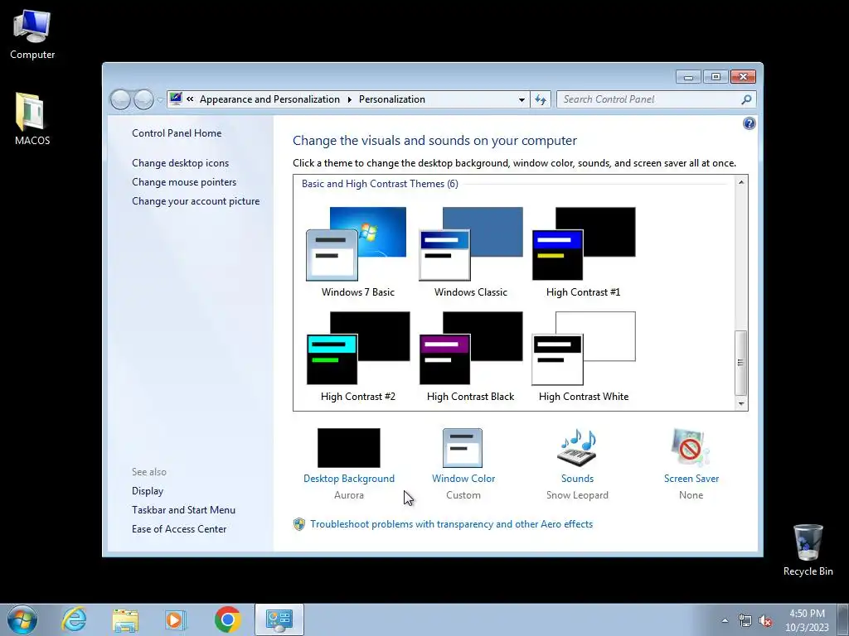Viewport: 849px width, 636px height.
Task: Open Windows Explorer from the taskbar
Action: click(x=125, y=619)
